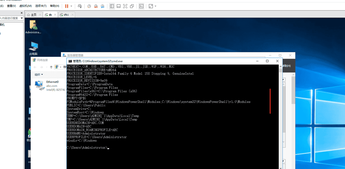Revert to snapshot using the red clock icon

coord(96,6)
